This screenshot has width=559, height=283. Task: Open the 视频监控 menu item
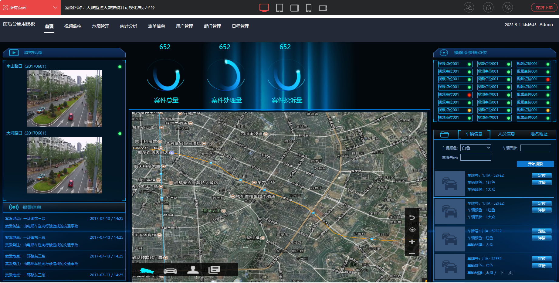pyautogui.click(x=73, y=26)
